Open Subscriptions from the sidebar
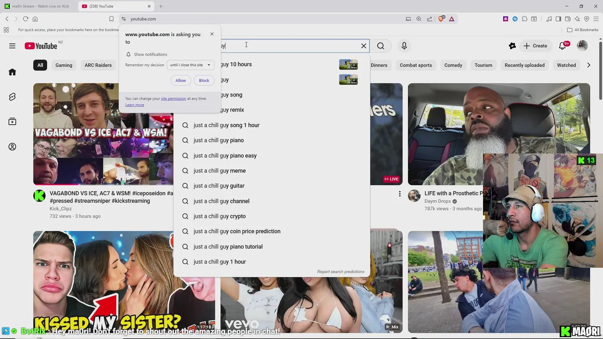603x339 pixels. 12,121
